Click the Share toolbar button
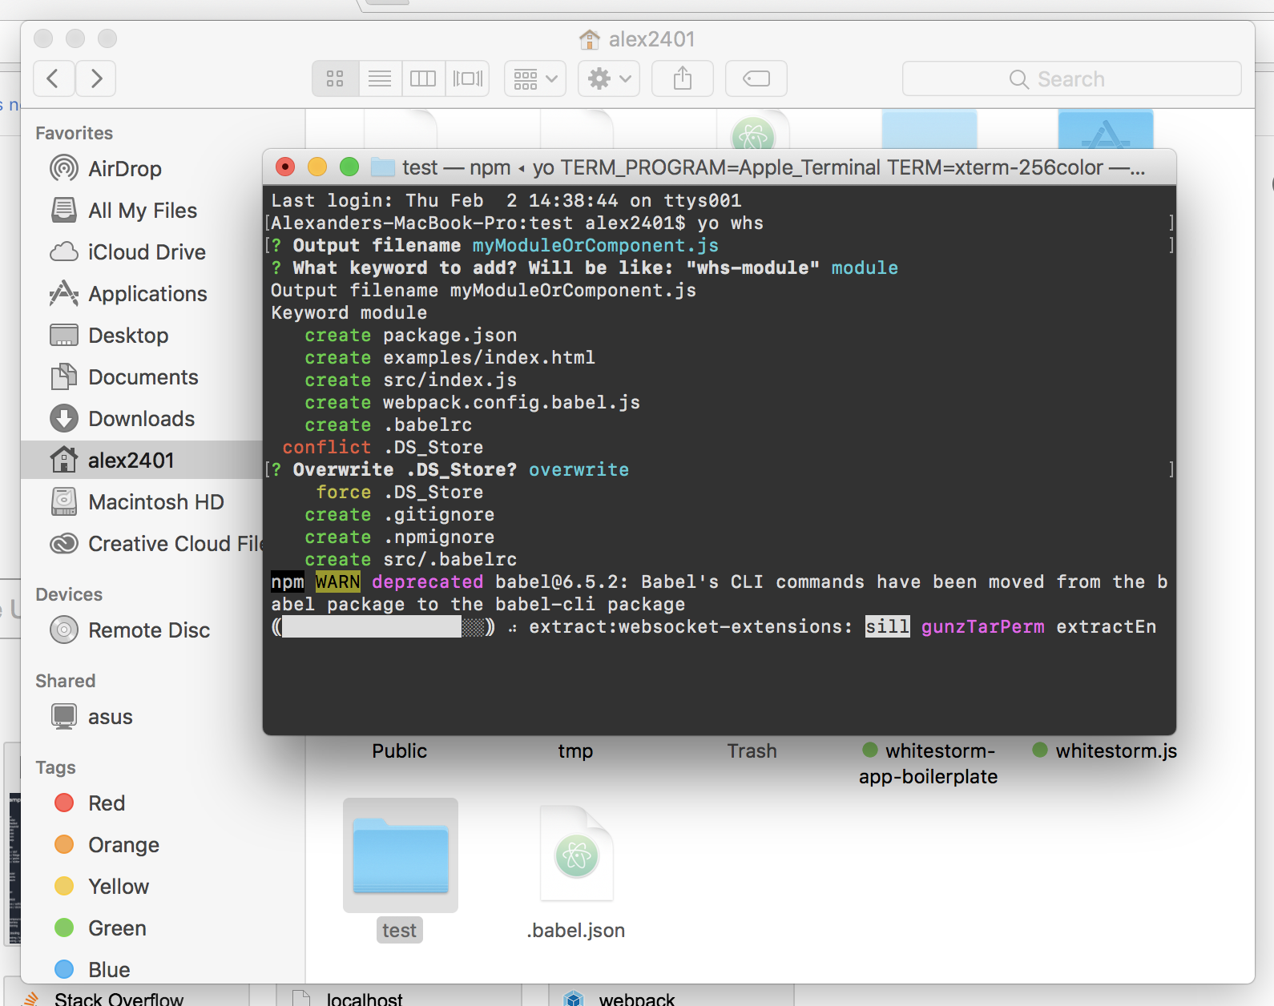The width and height of the screenshot is (1274, 1006). [x=683, y=78]
